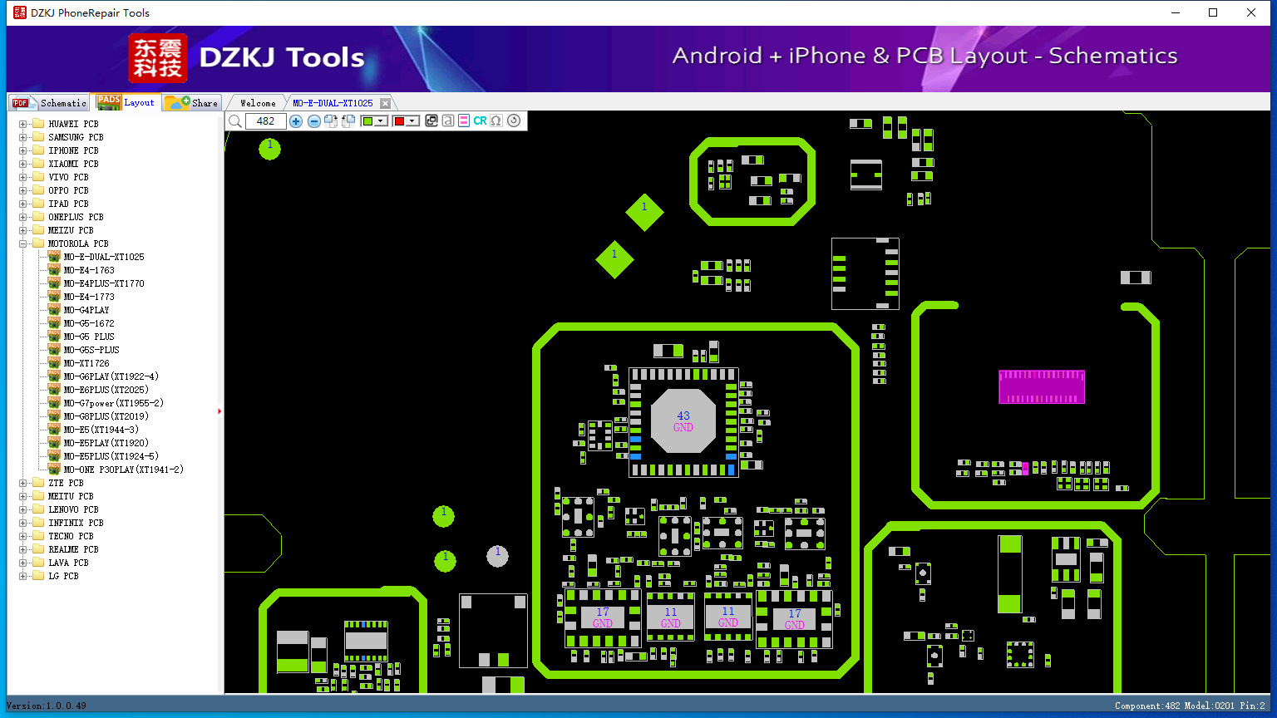
Task: Open the MO-E4PLUS-XT1770 layout file
Action: (x=104, y=283)
